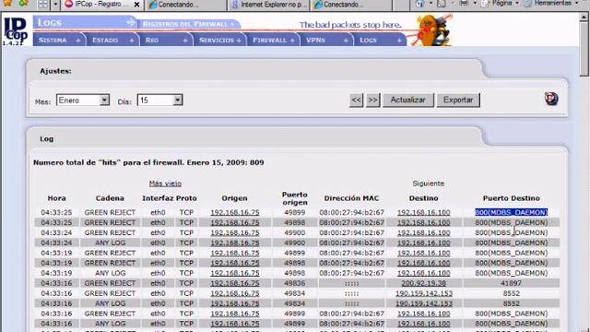Switch to the last Conectando tab

tap(350, 5)
